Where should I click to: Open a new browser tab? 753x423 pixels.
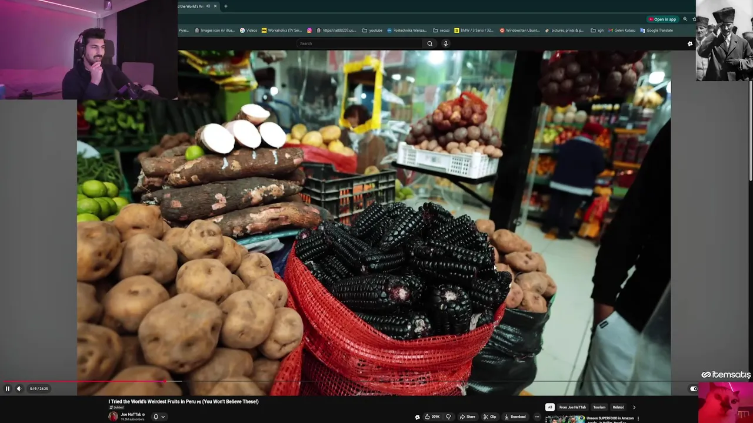point(226,6)
